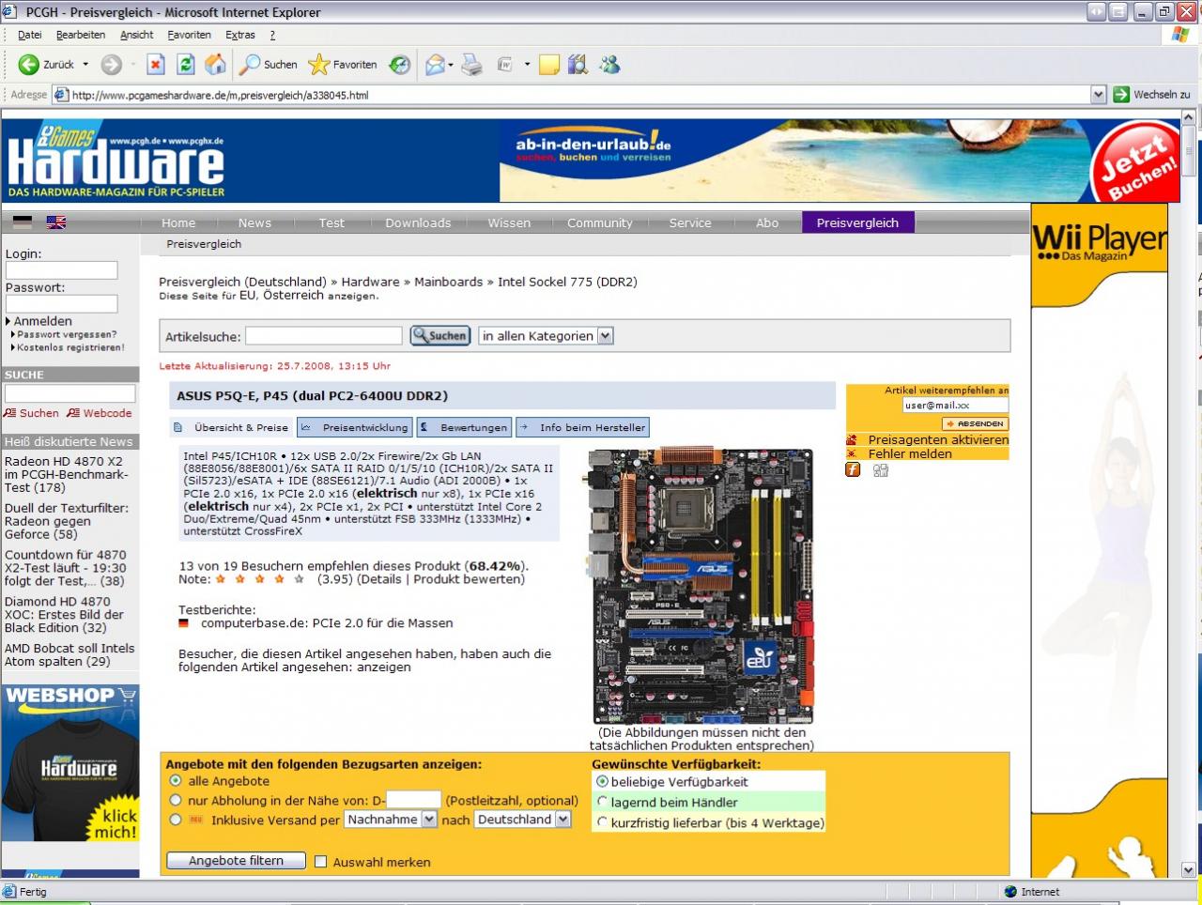Click in the Artikelsuche text field

324,336
